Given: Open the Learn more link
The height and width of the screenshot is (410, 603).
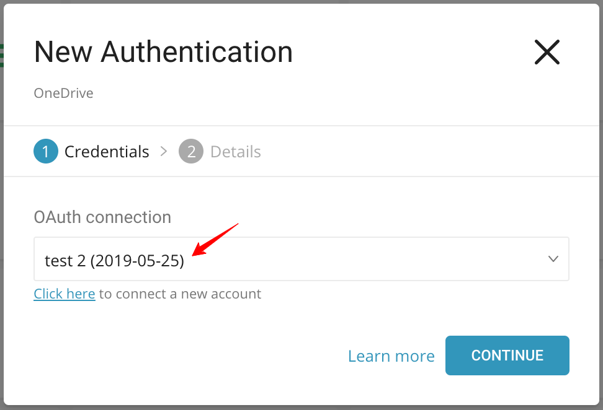Looking at the screenshot, I should pos(391,356).
